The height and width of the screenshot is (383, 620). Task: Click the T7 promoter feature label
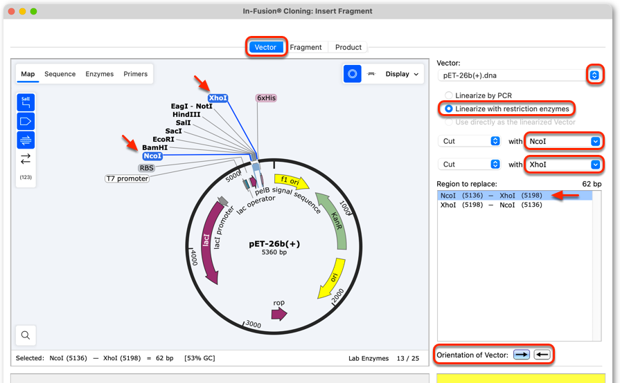pos(127,178)
